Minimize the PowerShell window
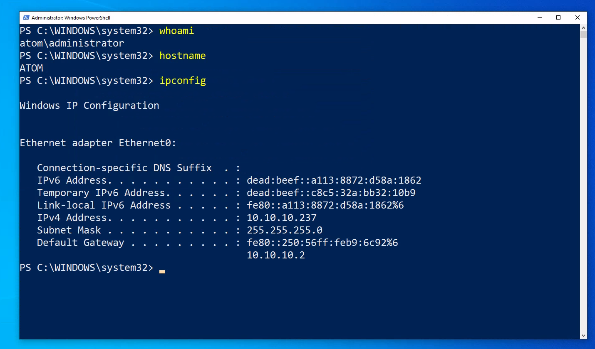The image size is (595, 349). [539, 18]
